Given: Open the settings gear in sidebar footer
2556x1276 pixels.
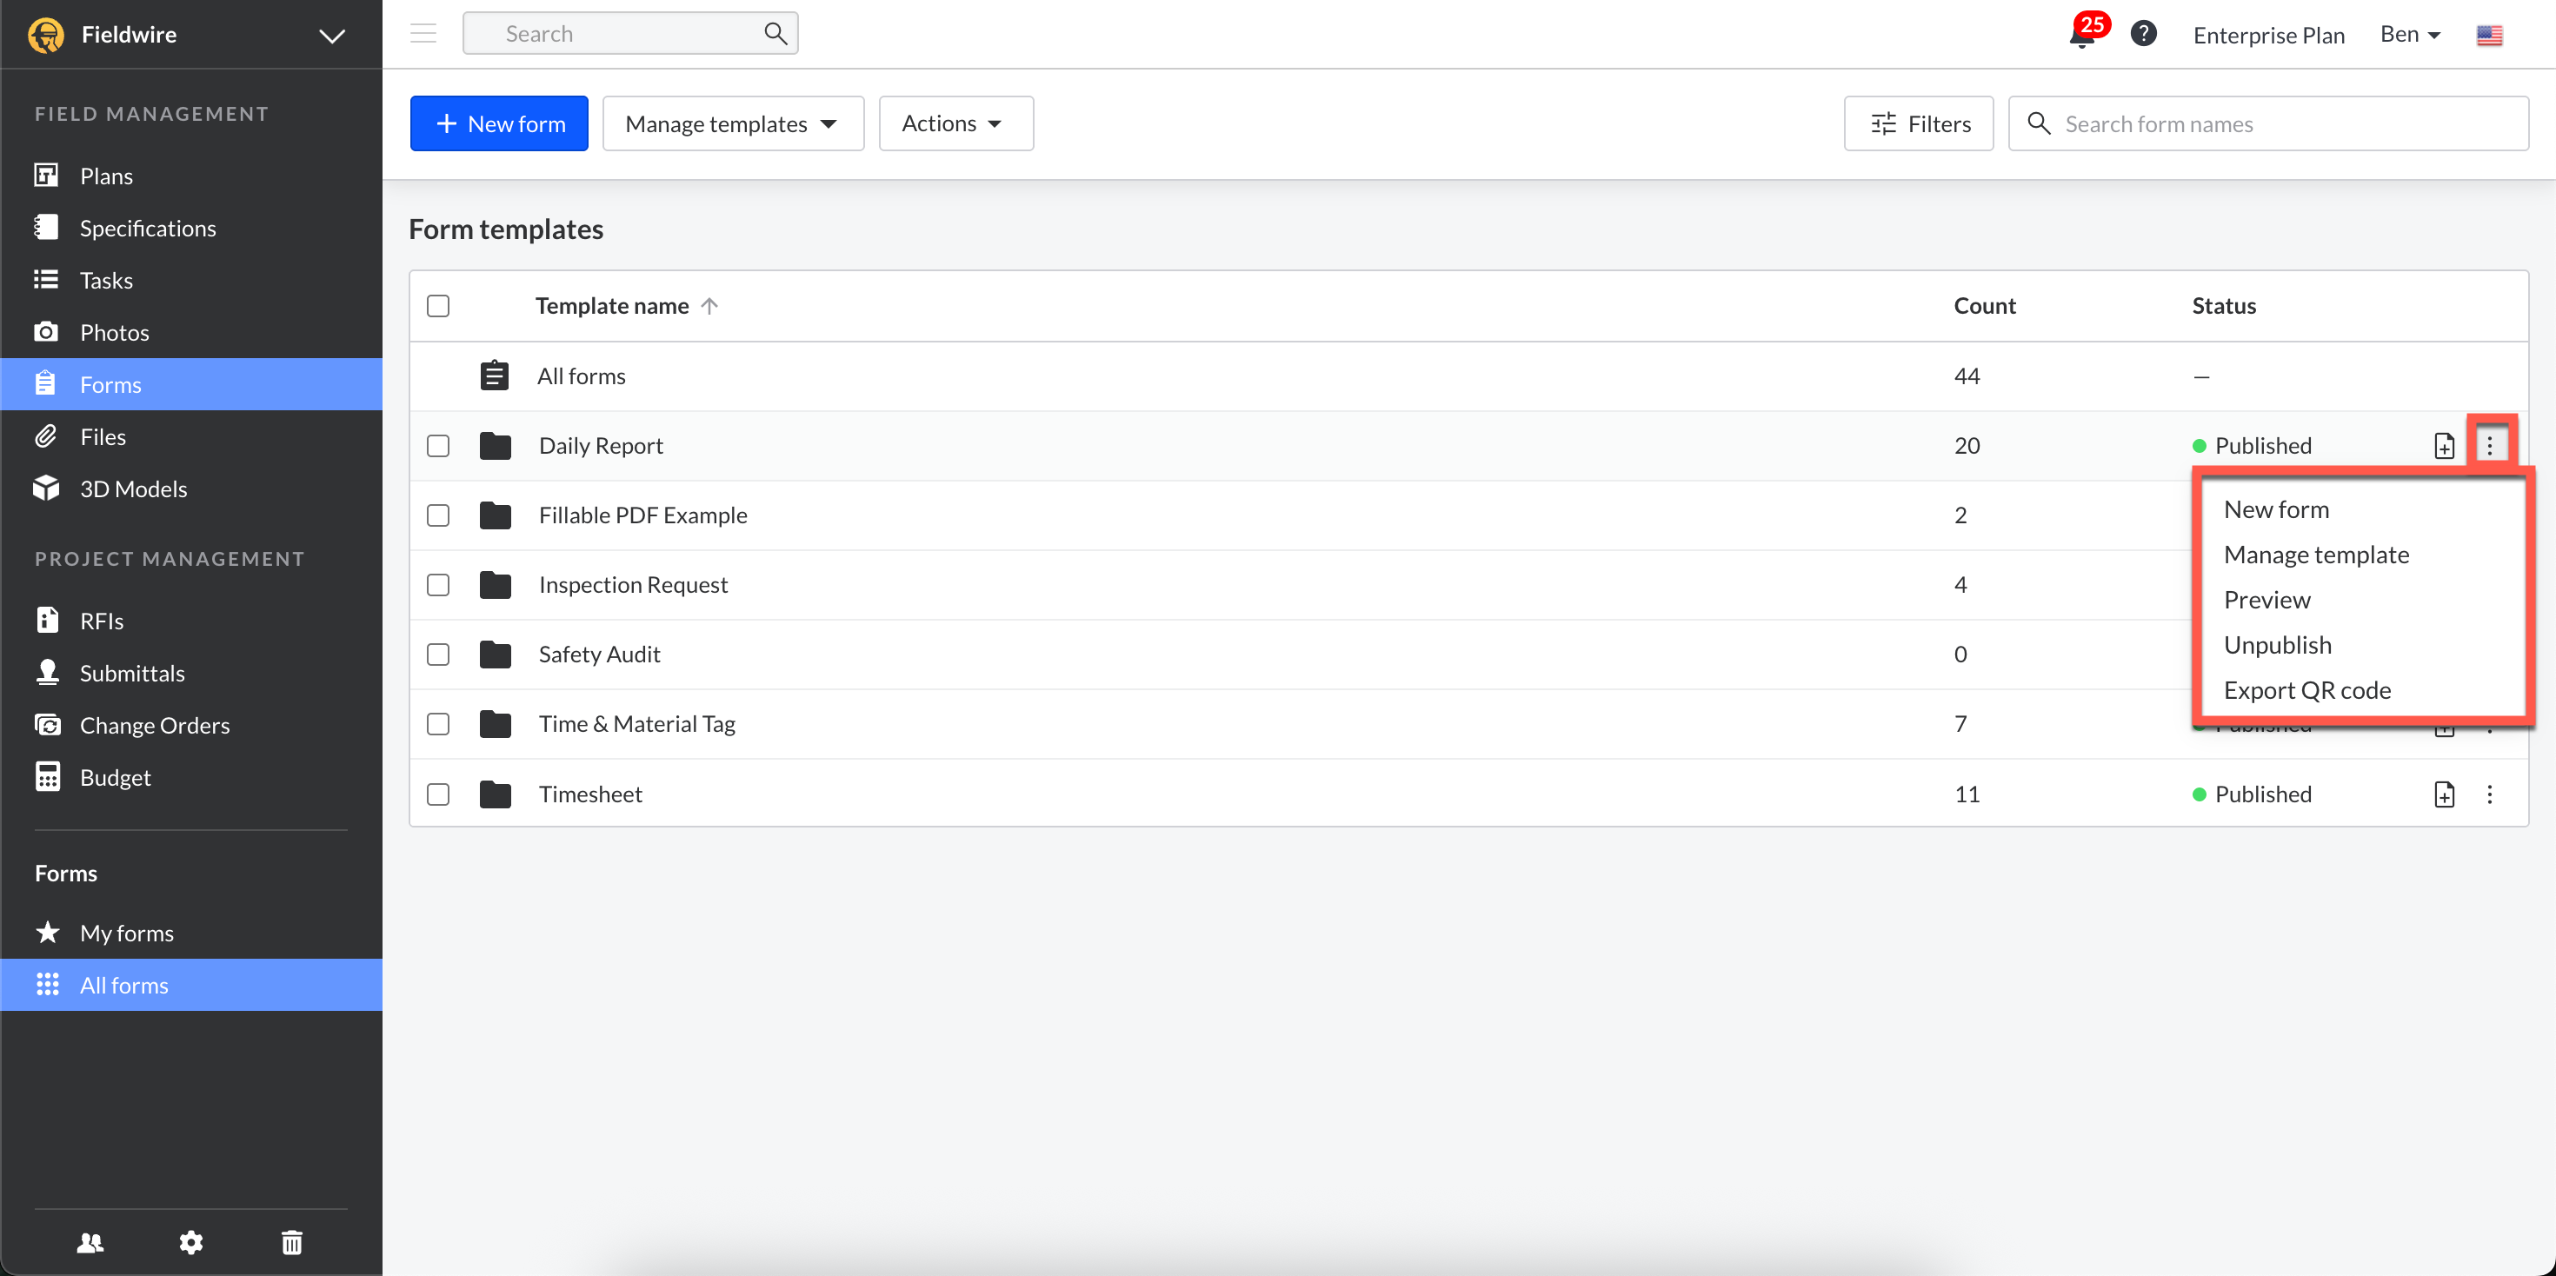Looking at the screenshot, I should coord(190,1241).
